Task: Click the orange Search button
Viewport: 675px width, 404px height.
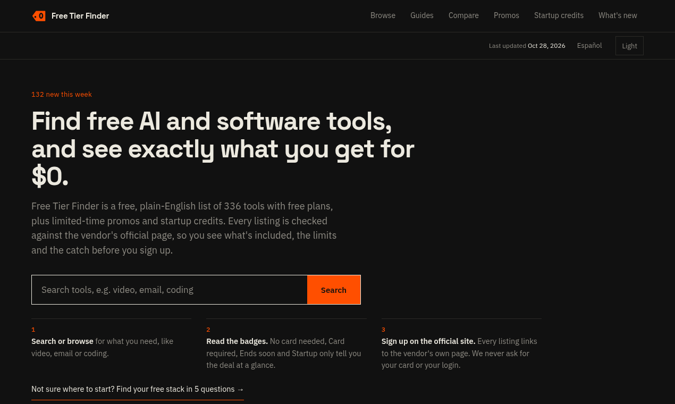Action: [334, 290]
